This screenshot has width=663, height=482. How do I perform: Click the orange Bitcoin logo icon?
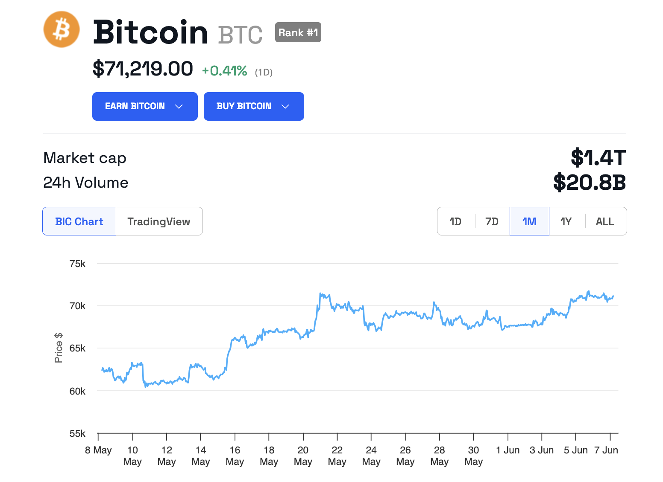pos(62,29)
